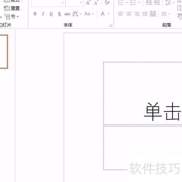The height and width of the screenshot is (182, 182).
Task: Toggle abc strikethrough formatting
Action: (x=67, y=14)
